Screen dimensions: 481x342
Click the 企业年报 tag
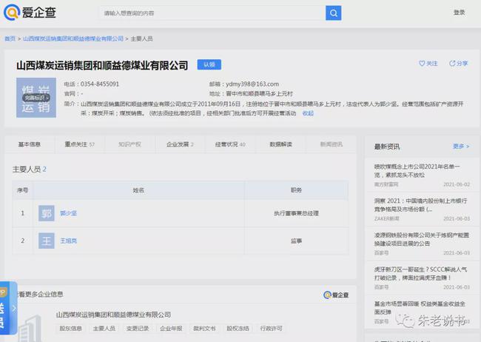point(171,328)
